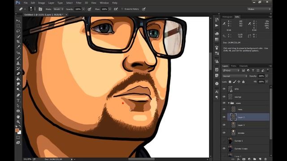Image resolution: width=287 pixels, height=161 pixels.
Task: Toggle Quick Mask mode icon
Action: [18, 137]
